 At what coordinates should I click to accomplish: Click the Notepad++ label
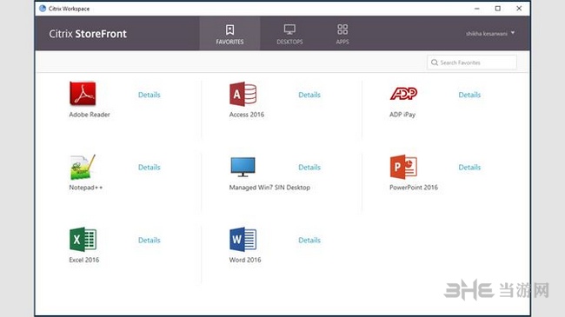(86, 188)
